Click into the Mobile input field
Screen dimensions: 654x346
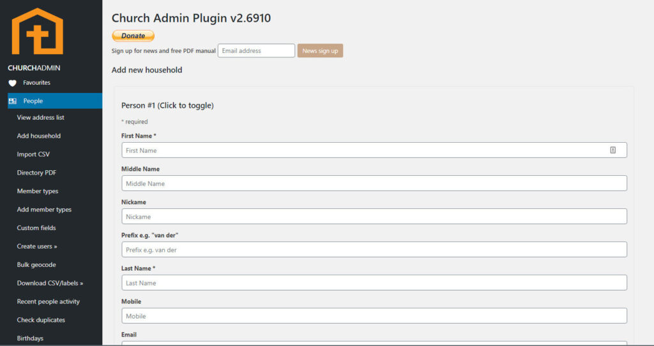[374, 316]
